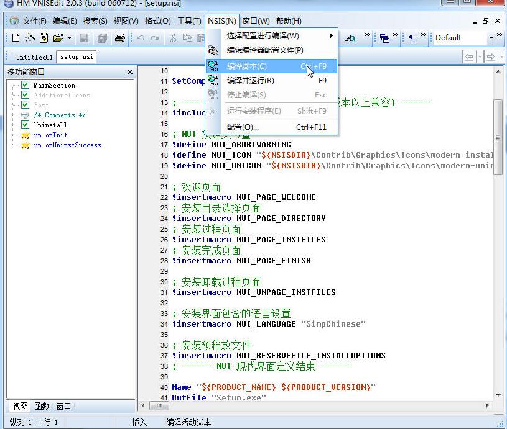This screenshot has height=429, width=507.
Task: Click the Cut scissors icon
Action: 174,38
